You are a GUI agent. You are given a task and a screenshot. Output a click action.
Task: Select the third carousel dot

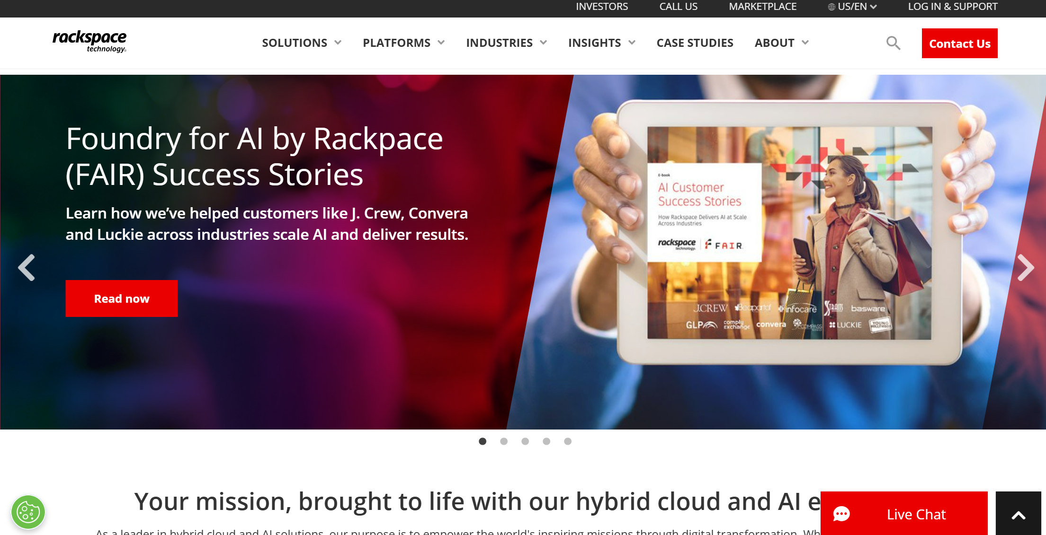click(525, 441)
